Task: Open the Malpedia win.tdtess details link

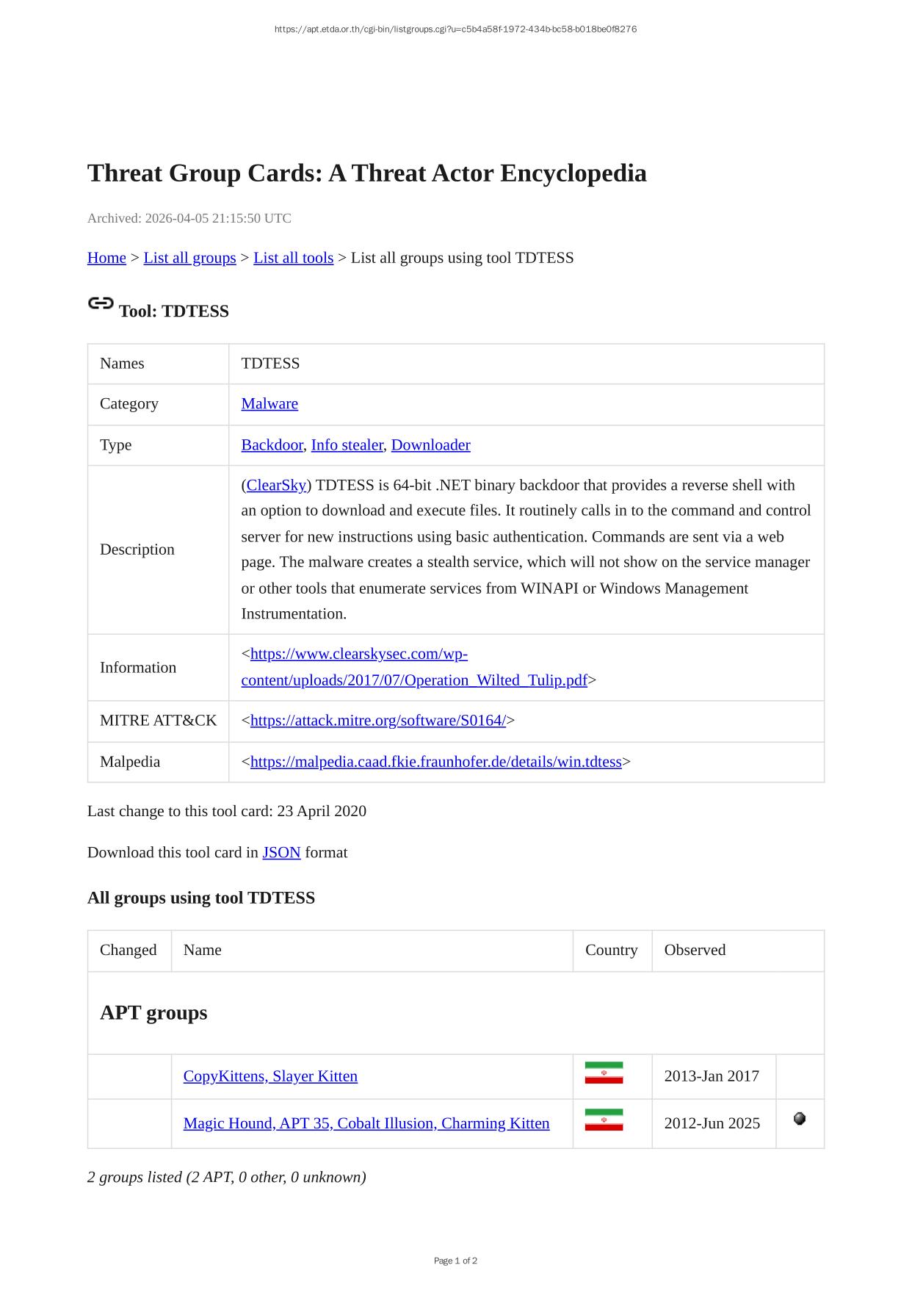Action: click(x=435, y=762)
